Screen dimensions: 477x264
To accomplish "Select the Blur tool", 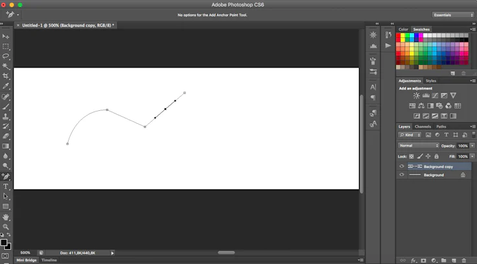I will click(x=5, y=156).
